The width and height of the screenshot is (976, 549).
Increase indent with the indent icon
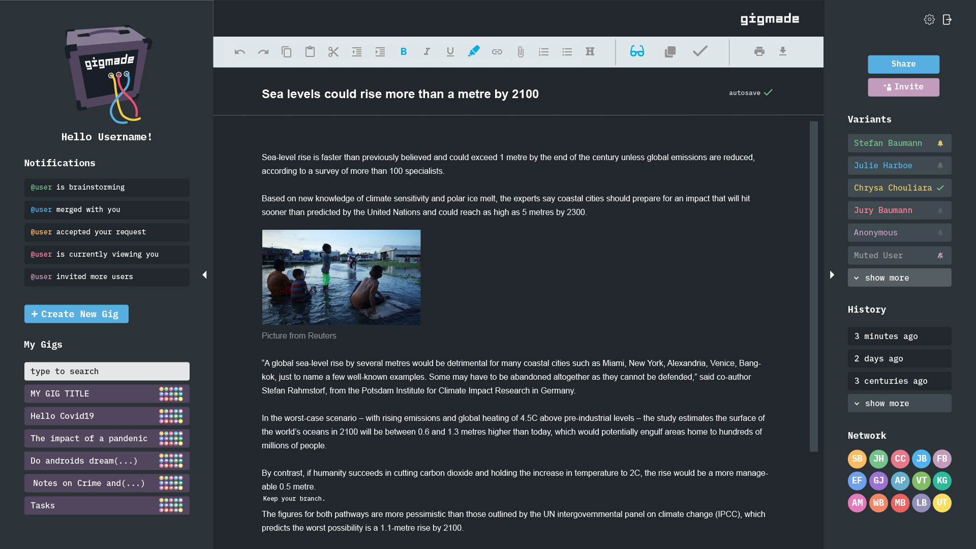[x=380, y=52]
